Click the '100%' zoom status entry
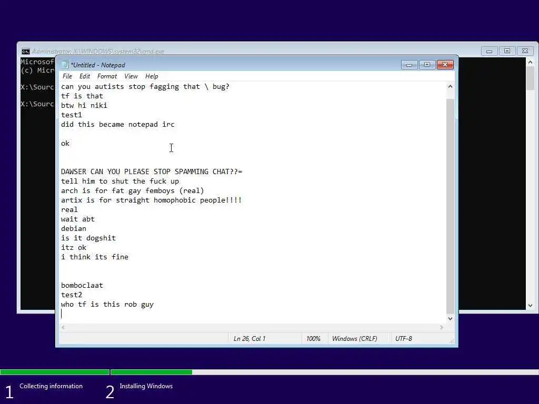Viewport: 539px width, 404px height. coord(313,339)
